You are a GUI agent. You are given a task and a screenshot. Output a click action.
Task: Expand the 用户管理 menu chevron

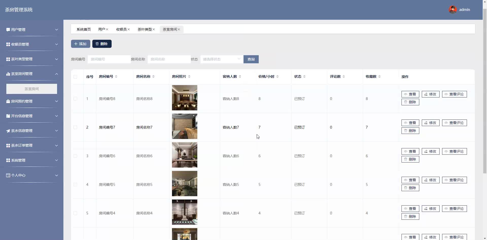click(57, 30)
